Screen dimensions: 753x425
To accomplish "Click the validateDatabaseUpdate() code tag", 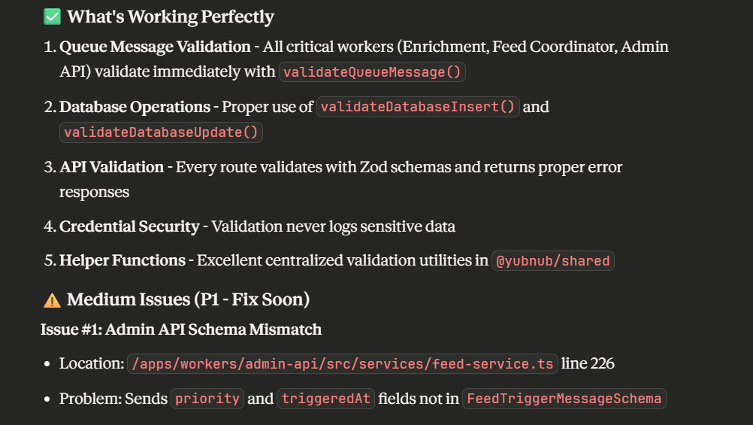I will (x=161, y=132).
